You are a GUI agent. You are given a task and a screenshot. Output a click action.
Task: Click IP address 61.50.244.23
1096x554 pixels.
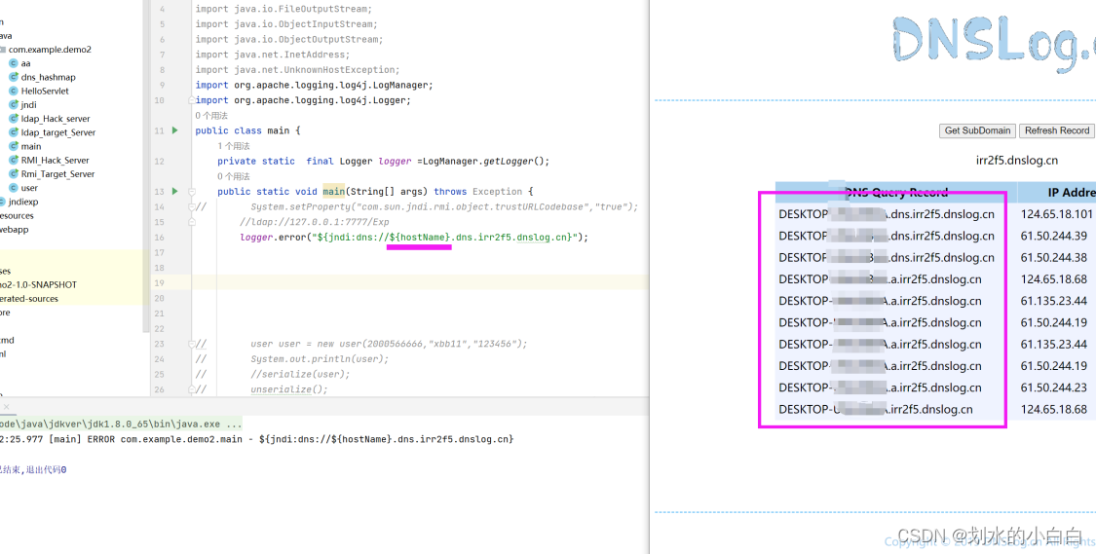[1053, 388]
